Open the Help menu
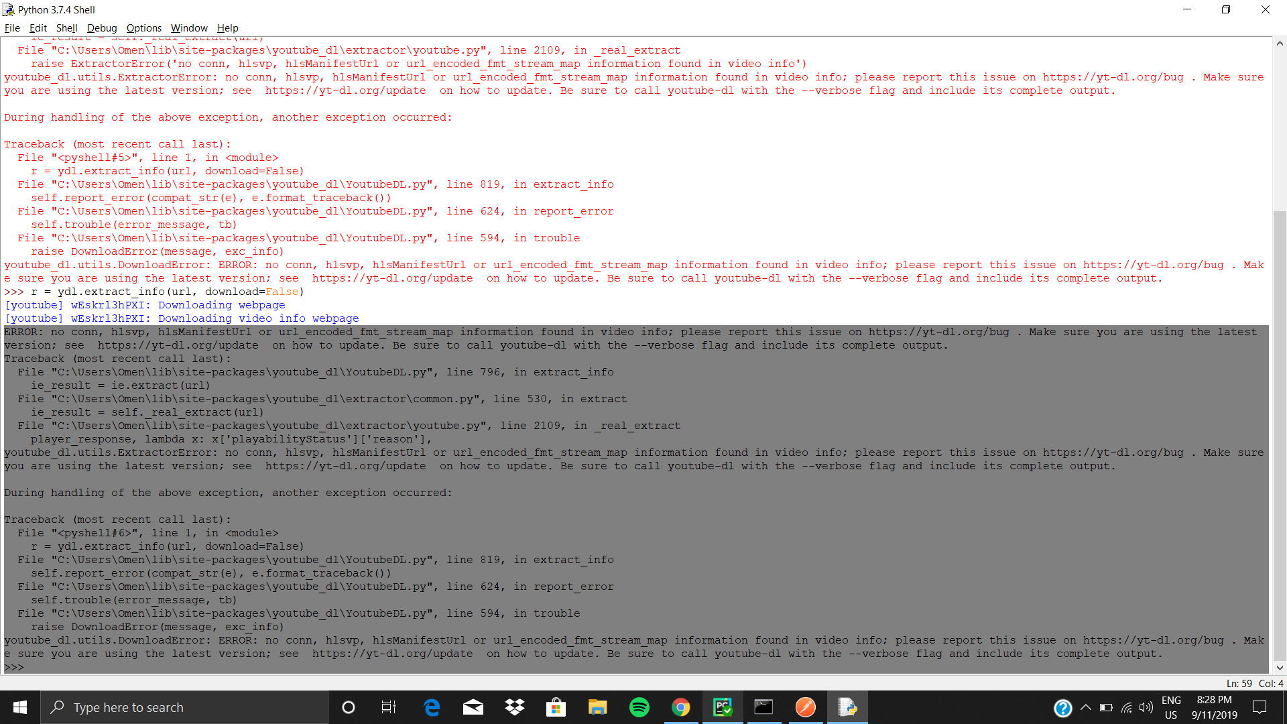This screenshot has height=724, width=1287. tap(227, 28)
